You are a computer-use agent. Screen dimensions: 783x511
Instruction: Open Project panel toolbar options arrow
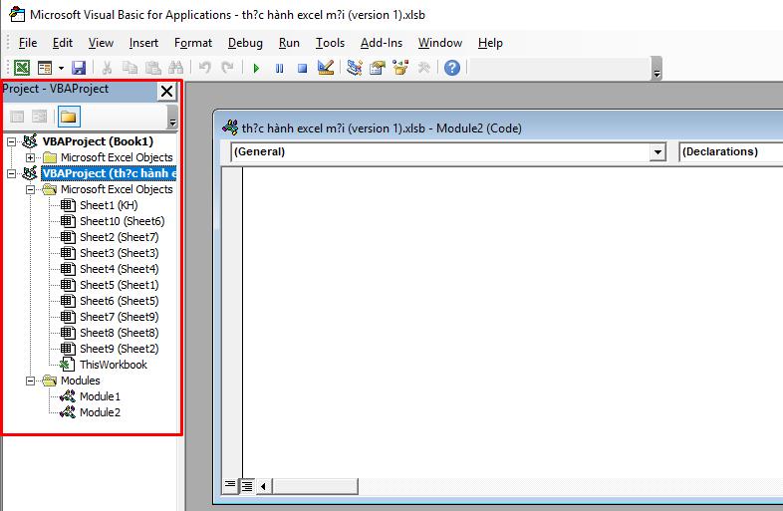pyautogui.click(x=171, y=118)
